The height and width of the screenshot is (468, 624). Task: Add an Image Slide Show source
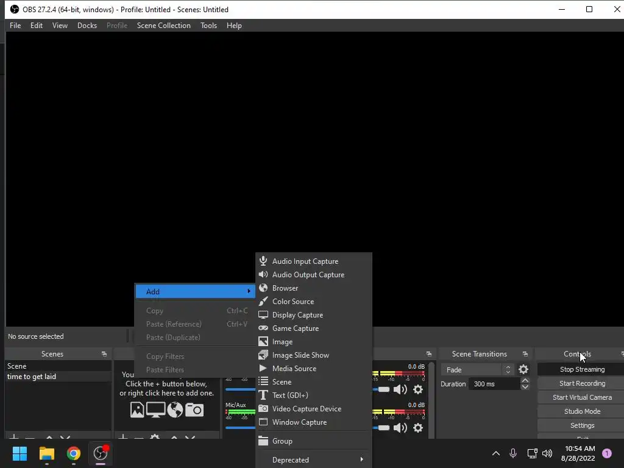point(314,355)
